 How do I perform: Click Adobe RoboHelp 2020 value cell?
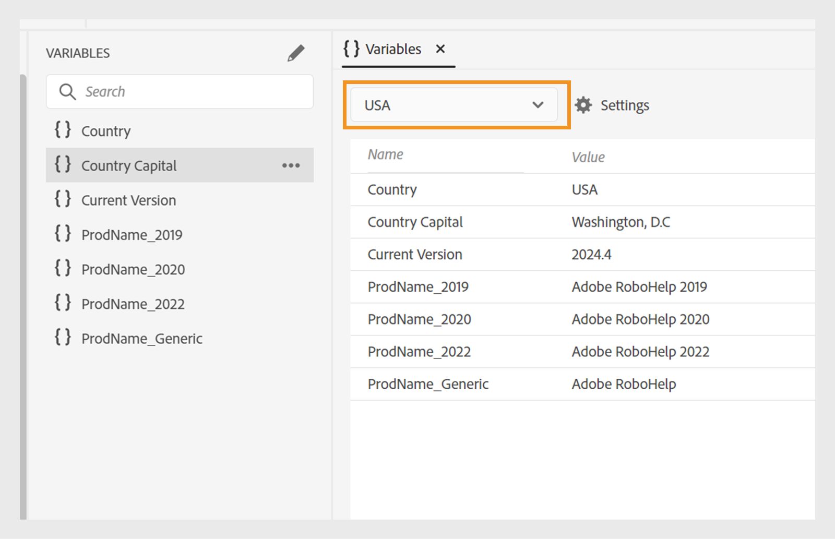click(x=640, y=319)
